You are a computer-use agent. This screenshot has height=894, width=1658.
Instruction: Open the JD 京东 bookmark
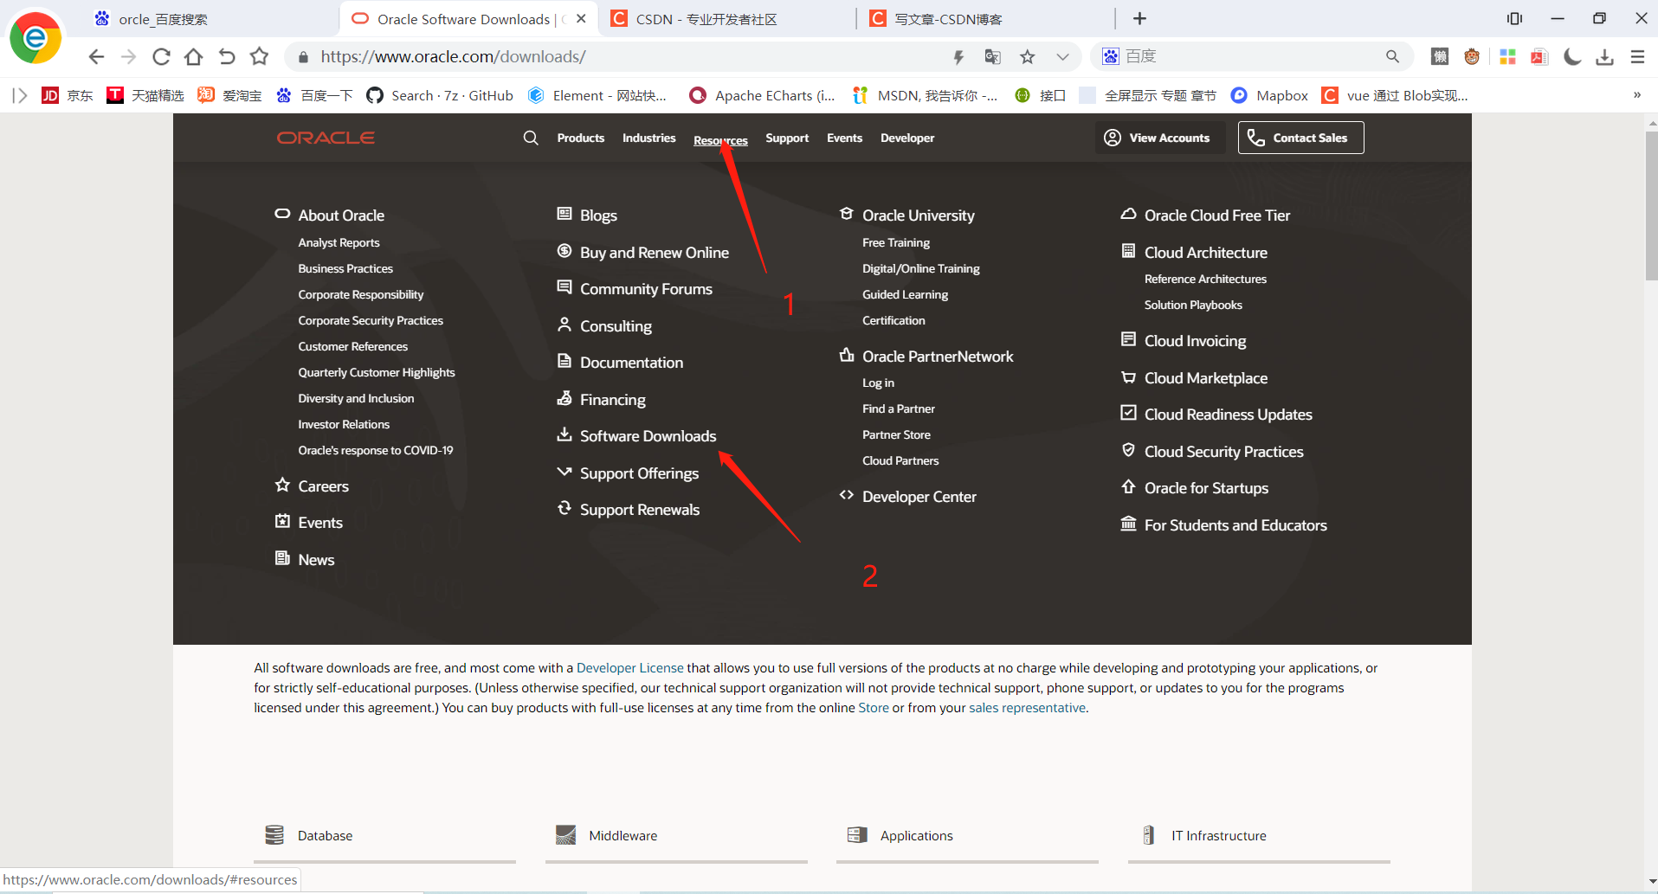68,95
